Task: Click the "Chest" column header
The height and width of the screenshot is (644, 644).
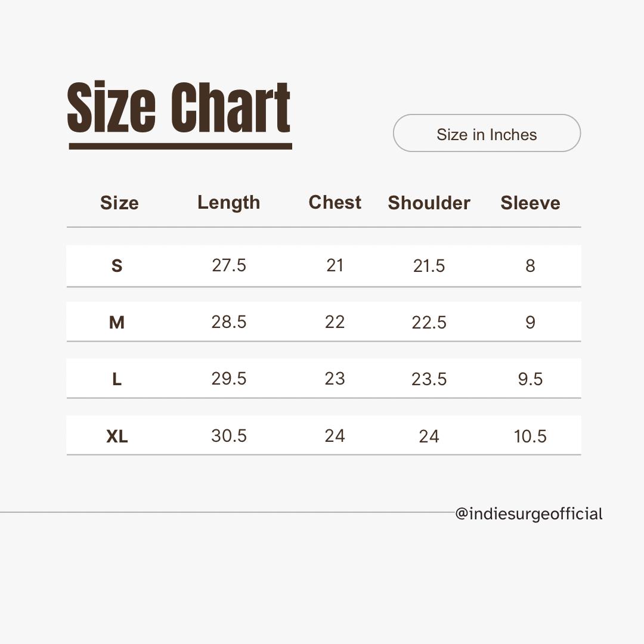Action: pyautogui.click(x=335, y=202)
